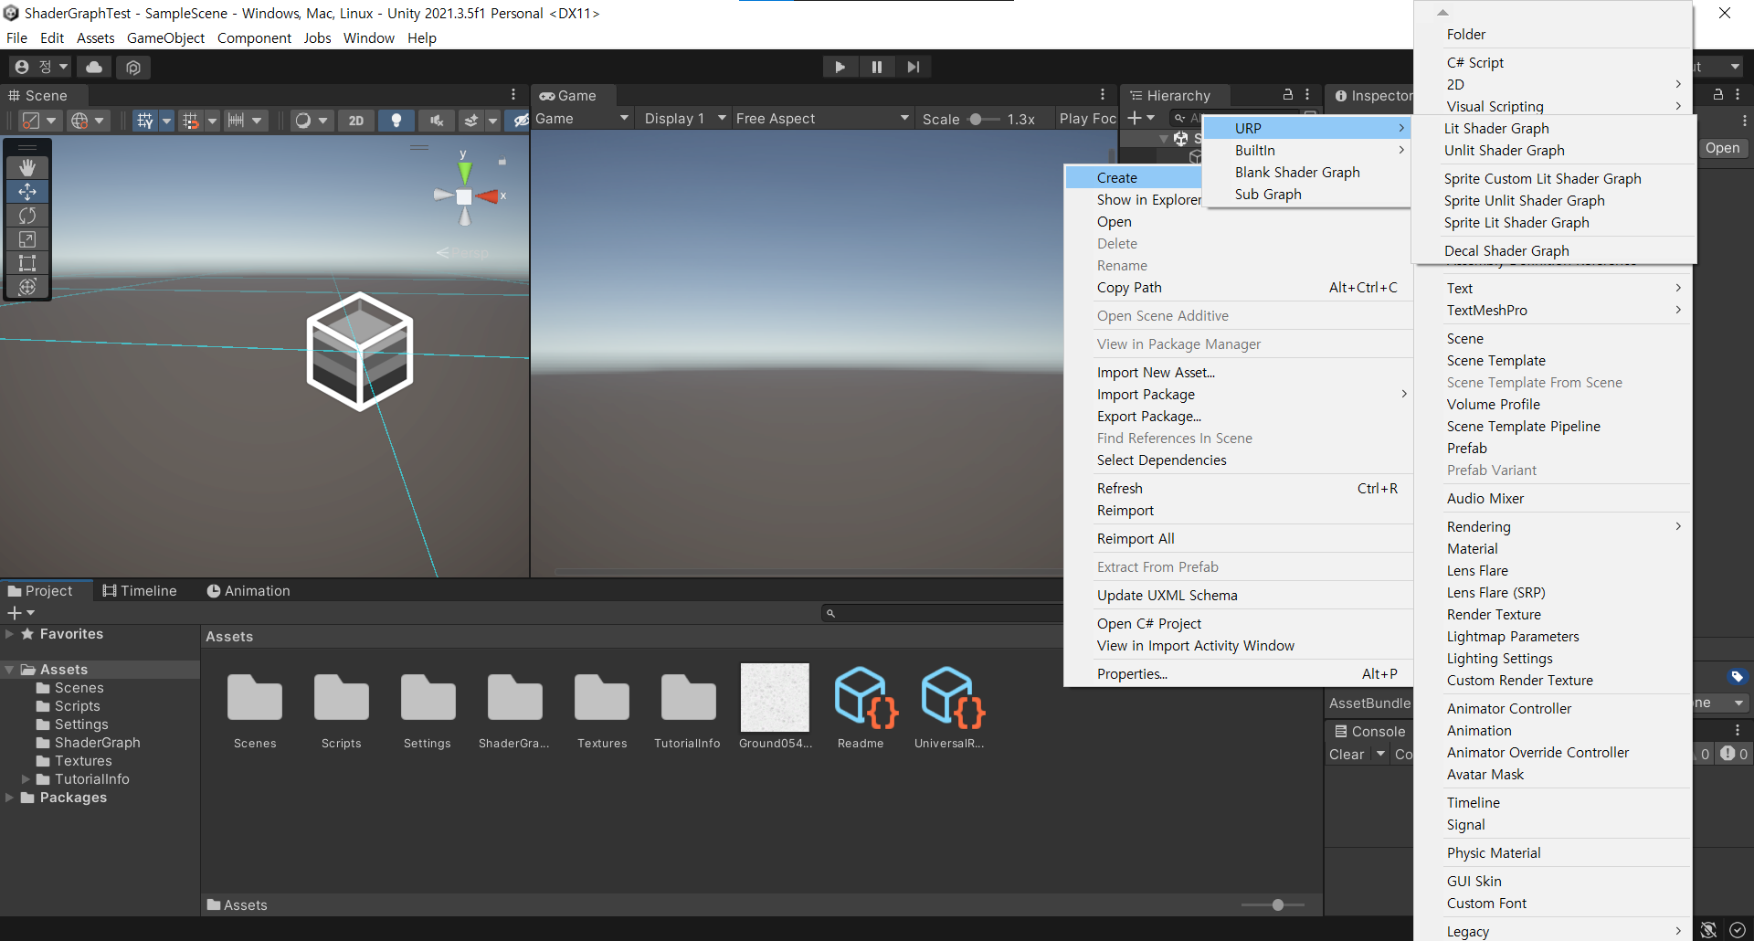Toggle the gizmo rotation lock icon
1754x941 pixels.
click(502, 161)
